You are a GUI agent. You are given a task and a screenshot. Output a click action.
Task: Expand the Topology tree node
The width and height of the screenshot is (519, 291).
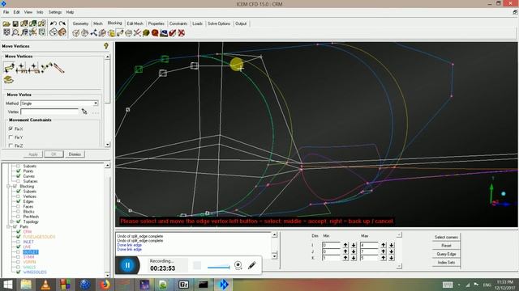[x=12, y=221]
